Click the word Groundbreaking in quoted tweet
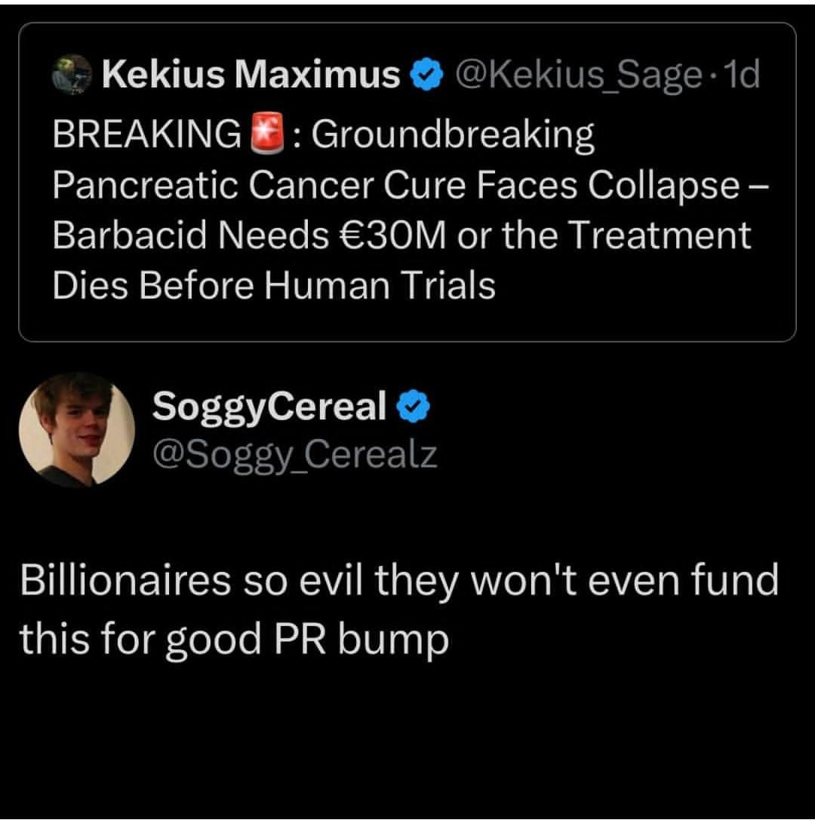 click(452, 136)
